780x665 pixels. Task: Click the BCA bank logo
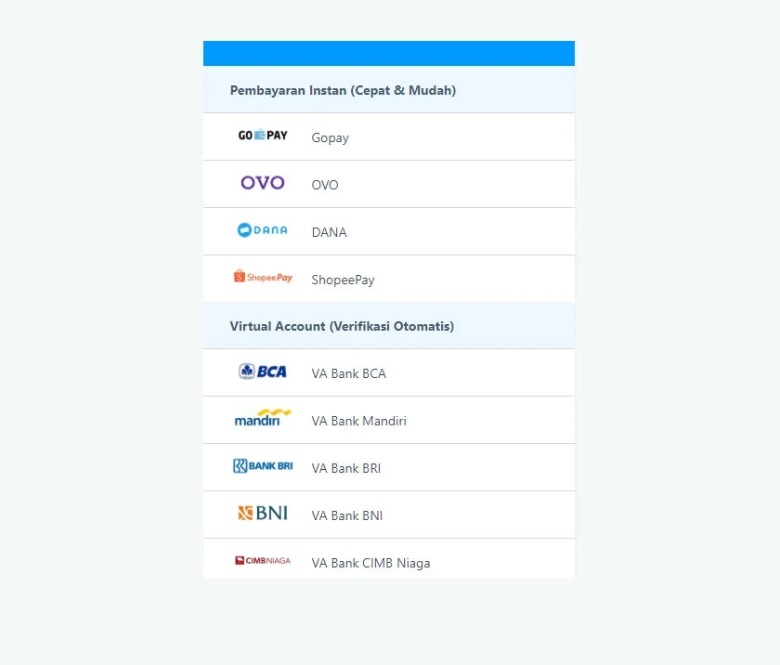(263, 372)
